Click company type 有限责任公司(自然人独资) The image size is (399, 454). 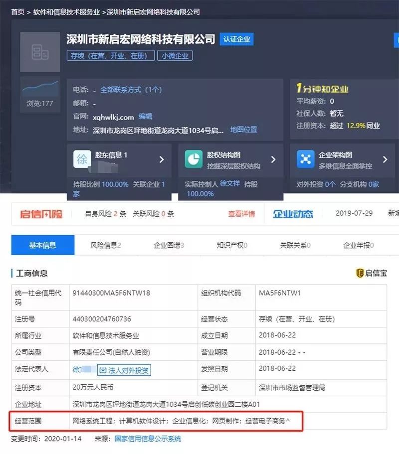111,352
